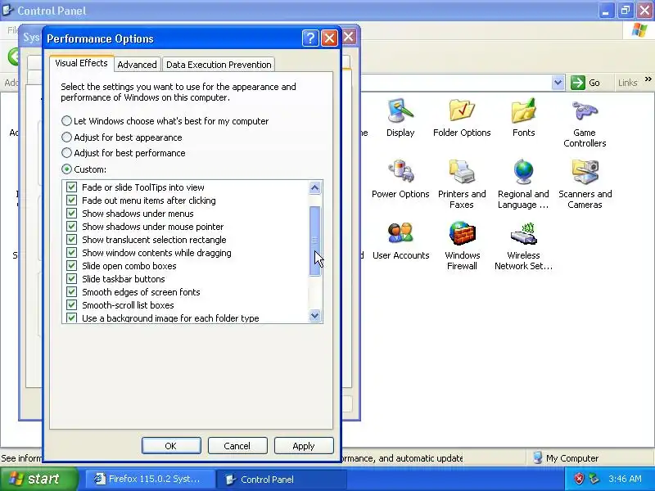The height and width of the screenshot is (491, 655).
Task: Switch to the Advanced tab
Action: [137, 65]
